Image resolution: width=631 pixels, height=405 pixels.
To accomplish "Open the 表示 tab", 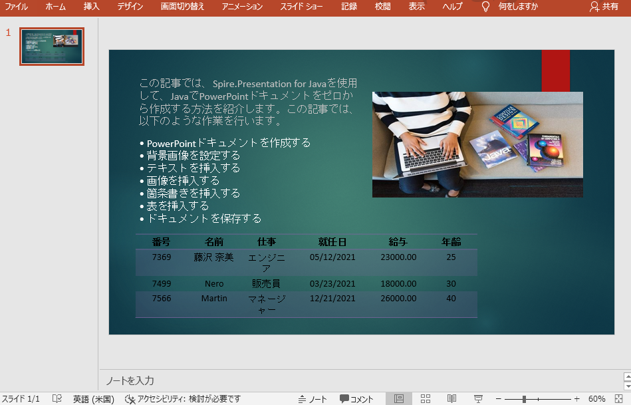I will 416,7.
